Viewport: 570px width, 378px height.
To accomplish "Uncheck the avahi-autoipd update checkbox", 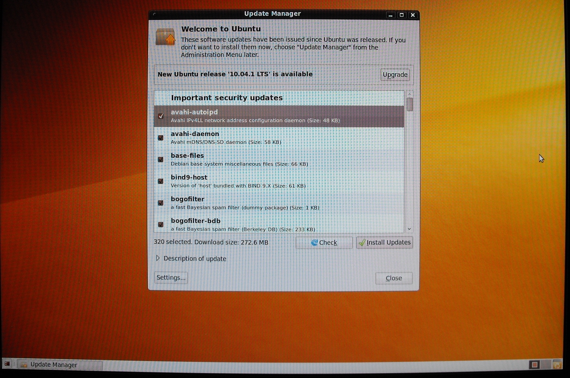I will [161, 116].
